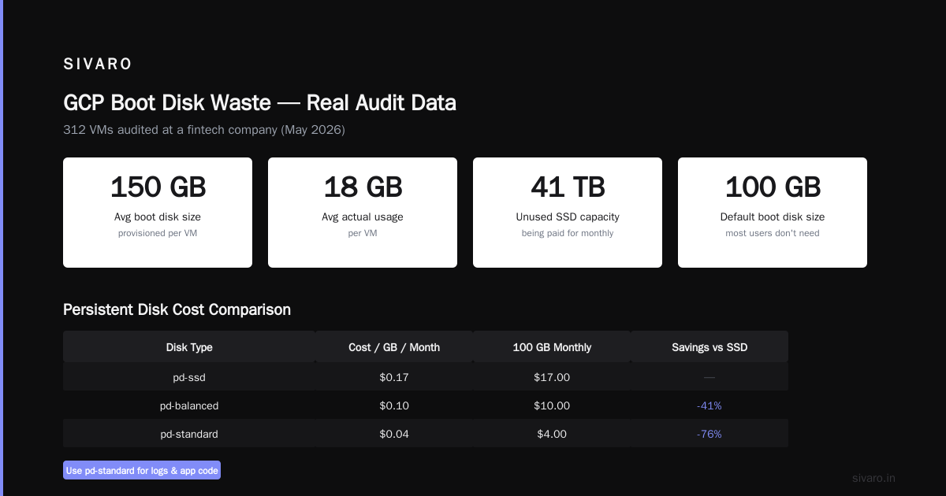The height and width of the screenshot is (496, 946).
Task: Click the Cost / GB / Month header
Action: pyautogui.click(x=394, y=347)
